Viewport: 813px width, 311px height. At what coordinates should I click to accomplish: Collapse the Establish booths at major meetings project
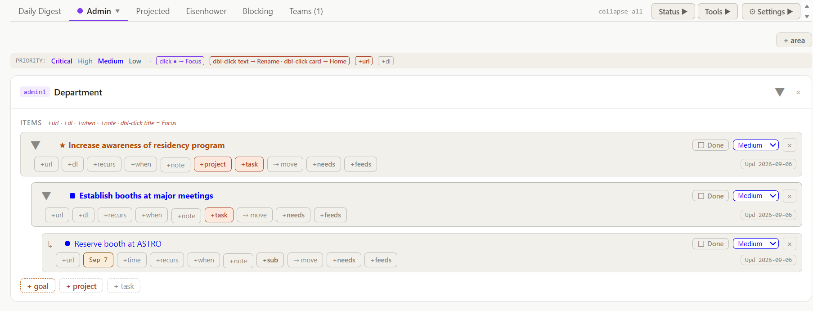46,196
